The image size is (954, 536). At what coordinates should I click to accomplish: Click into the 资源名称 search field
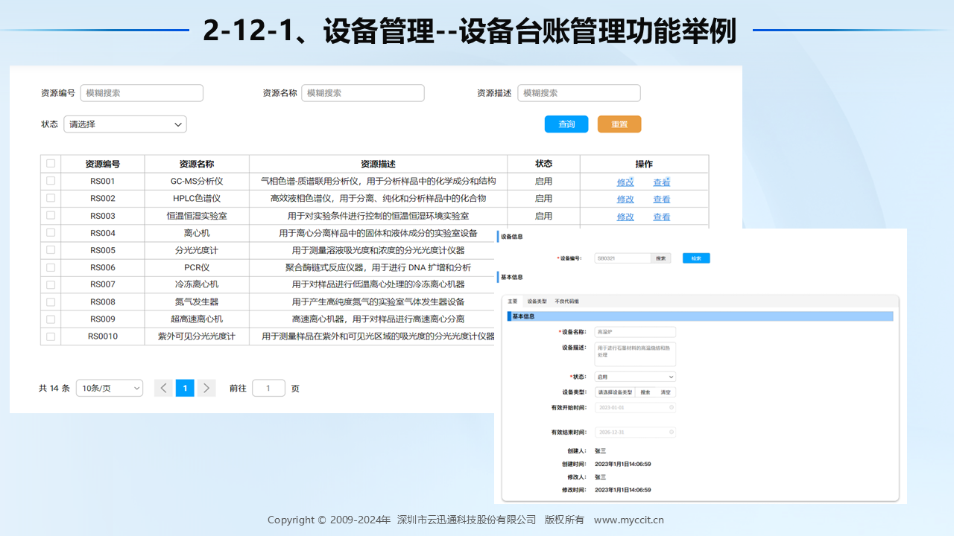click(x=363, y=93)
